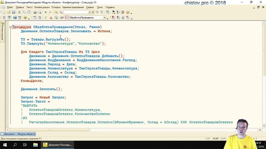Viewport: 266px width, 149px height.
Task: Comment selected lines with the // icon
Action: click(x=45, y=17)
